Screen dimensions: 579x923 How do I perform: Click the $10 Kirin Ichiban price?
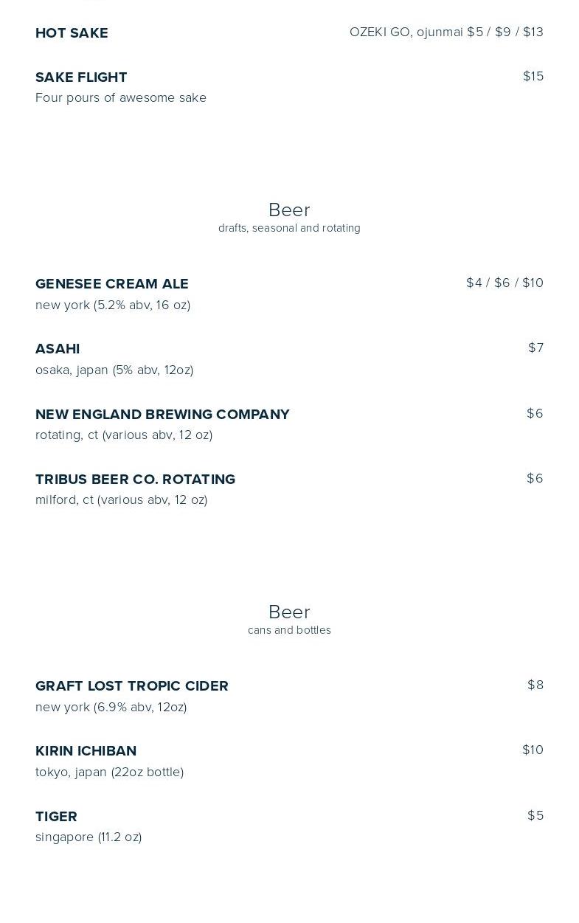(x=533, y=750)
